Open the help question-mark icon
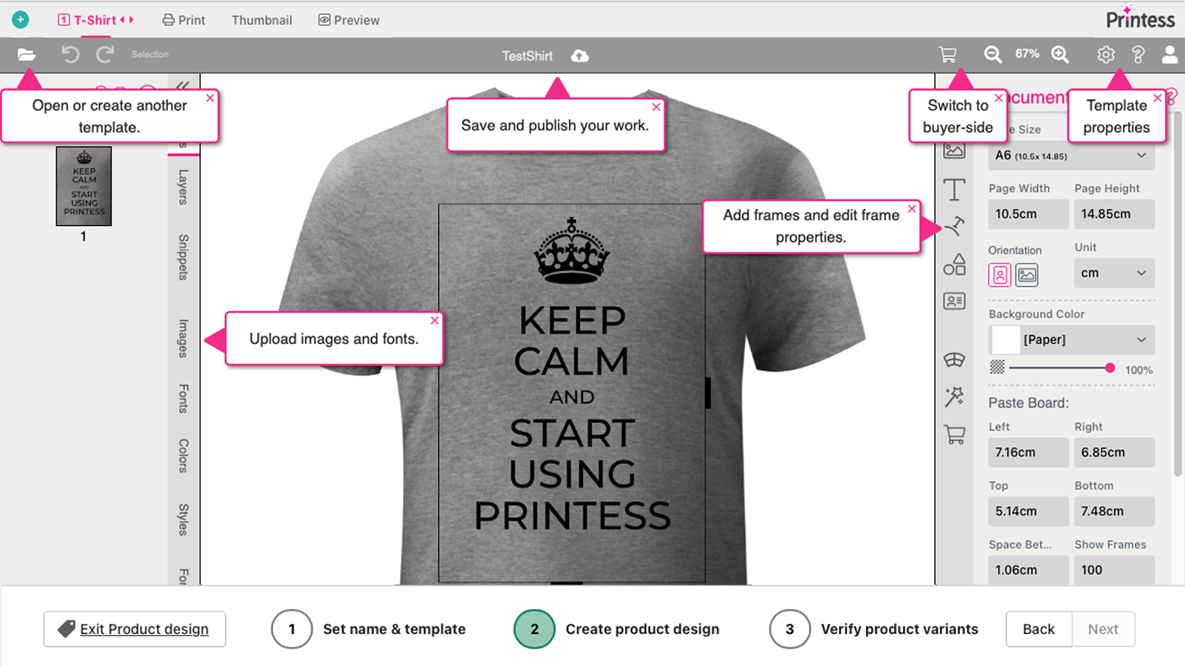 pyautogui.click(x=1138, y=55)
